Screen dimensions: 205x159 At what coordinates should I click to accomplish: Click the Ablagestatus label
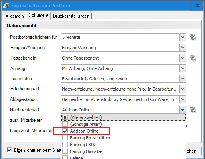click(23, 99)
